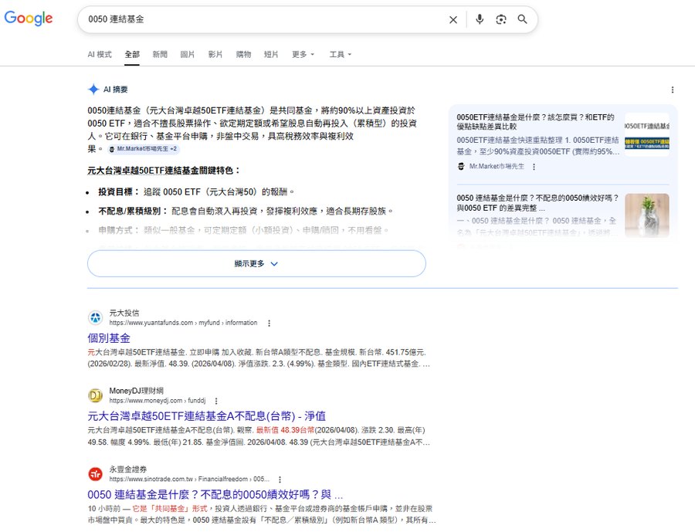Click sinotrade.com.tw URL breadcrumb
The width and height of the screenshot is (695, 532).
[x=189, y=479]
